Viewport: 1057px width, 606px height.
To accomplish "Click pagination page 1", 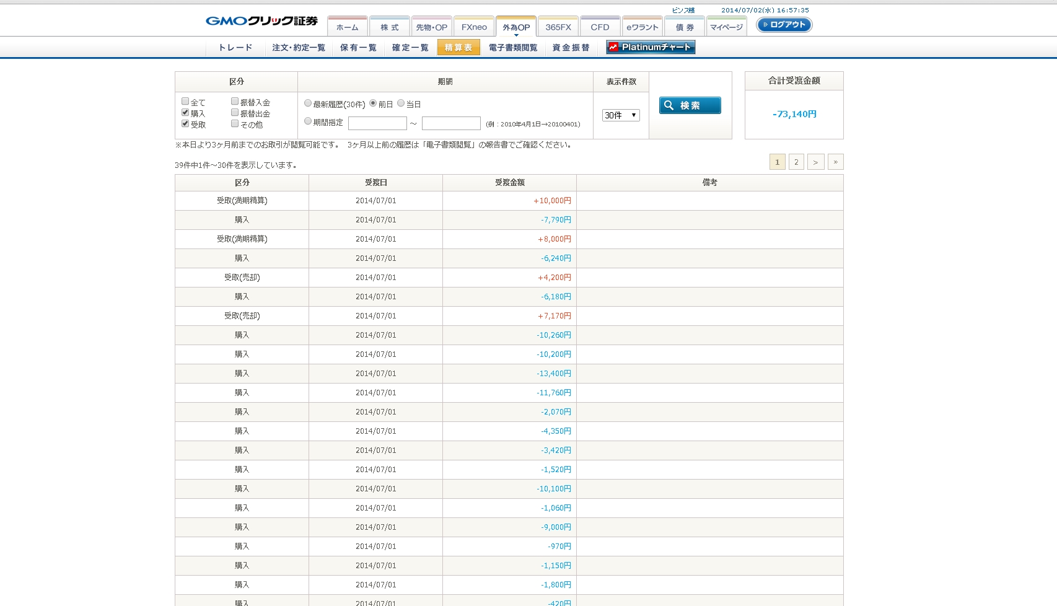I will click(x=778, y=162).
